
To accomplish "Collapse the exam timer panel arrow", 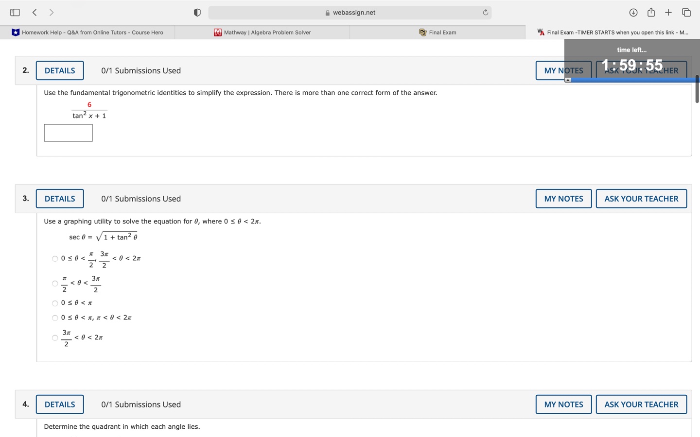I will (x=567, y=79).
